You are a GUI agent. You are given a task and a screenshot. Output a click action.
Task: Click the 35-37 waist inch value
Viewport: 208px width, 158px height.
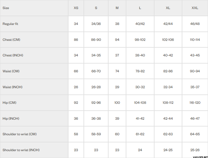195,87
